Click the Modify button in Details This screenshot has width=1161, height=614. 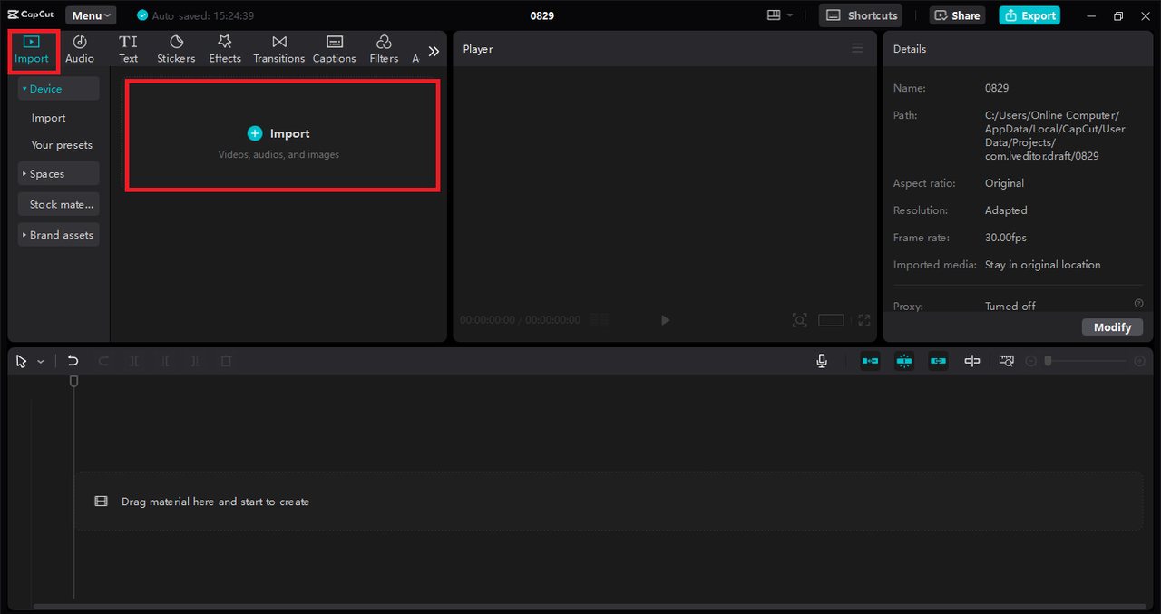click(x=1112, y=326)
